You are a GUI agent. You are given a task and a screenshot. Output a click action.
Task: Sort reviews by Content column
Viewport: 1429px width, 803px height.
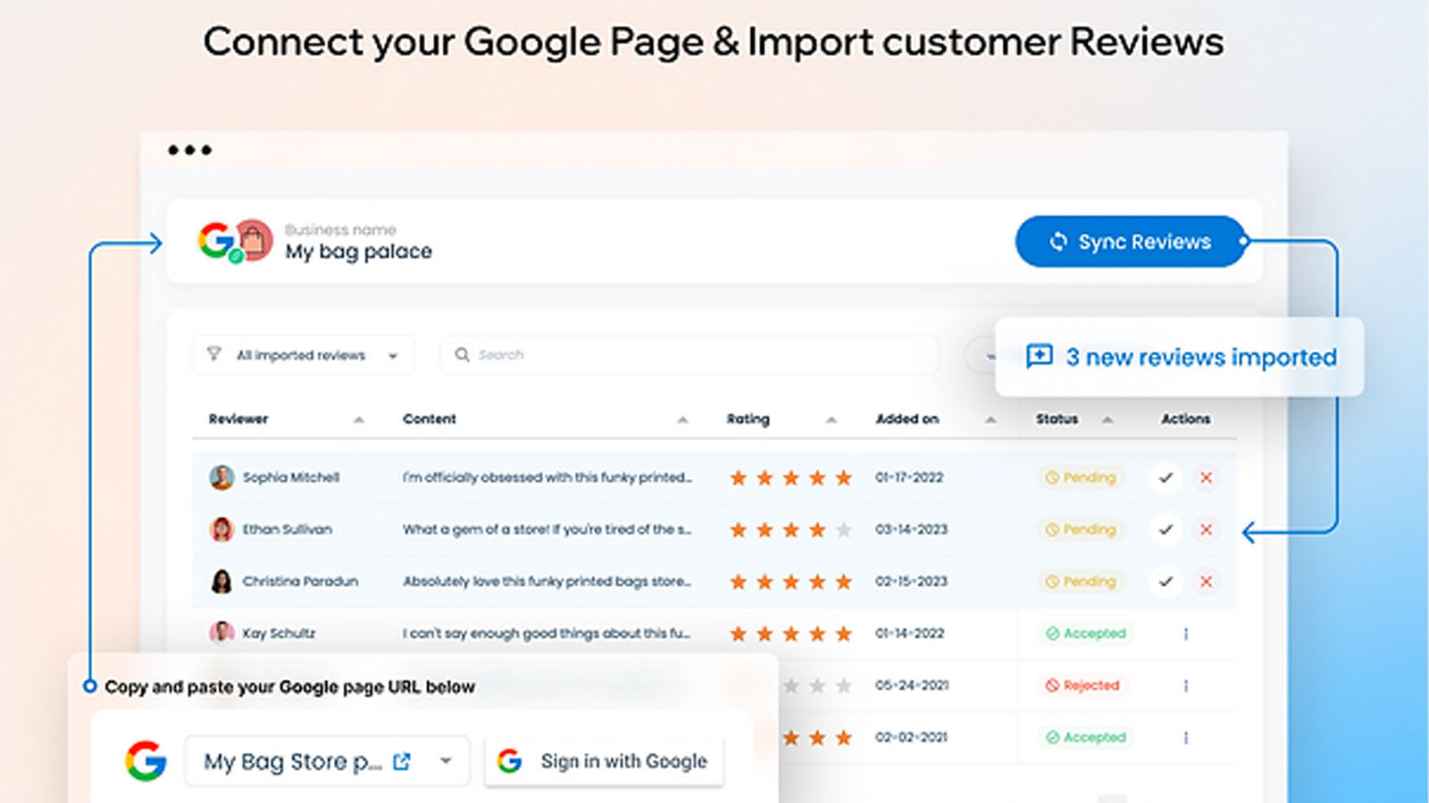click(682, 419)
